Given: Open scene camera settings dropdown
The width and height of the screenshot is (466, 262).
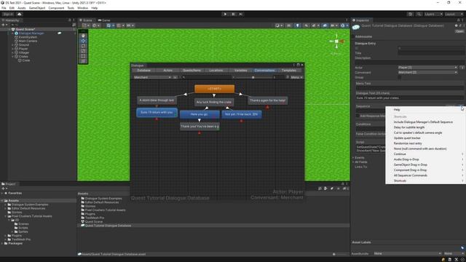Looking at the screenshot, I should tap(333, 25).
